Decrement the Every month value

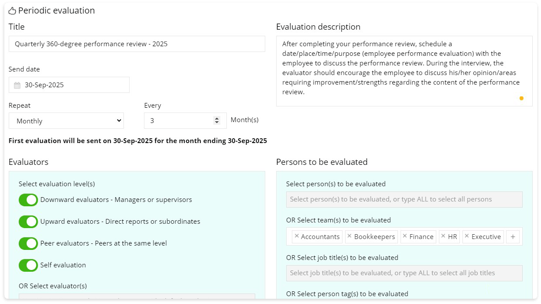tap(217, 123)
